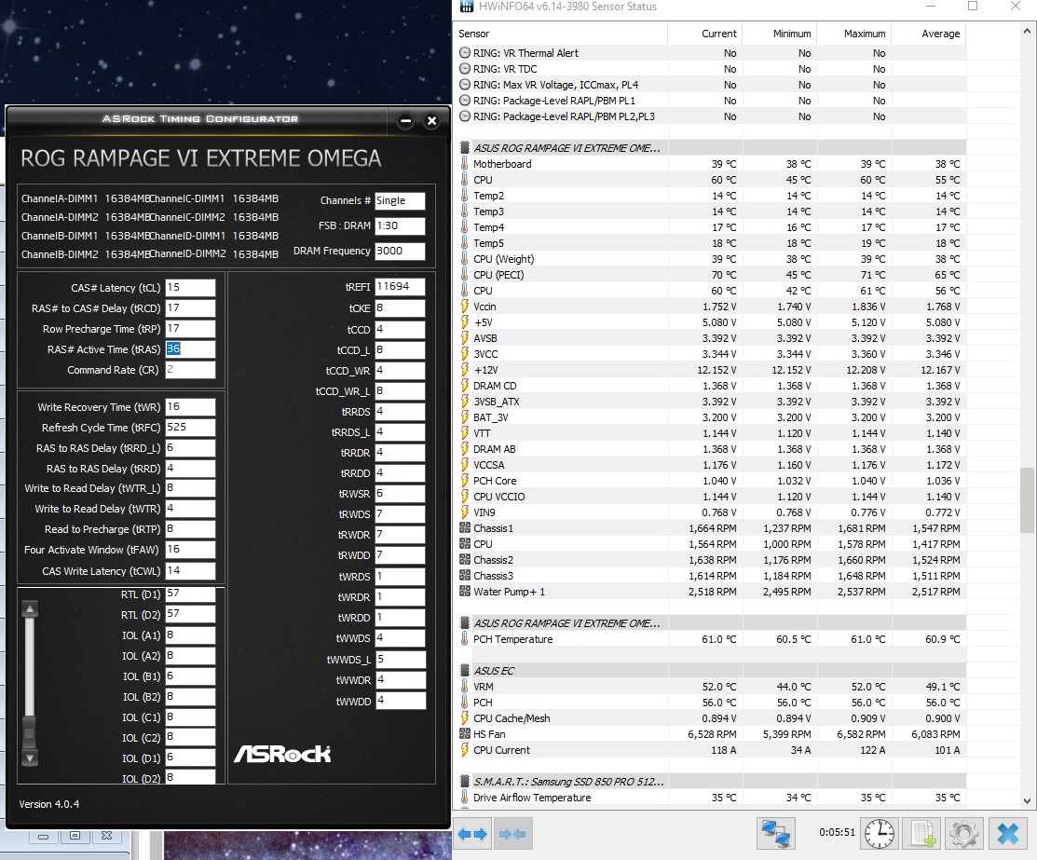Click the CAS Write Latency (tCWL) field
This screenshot has width=1037, height=860.
(190, 570)
